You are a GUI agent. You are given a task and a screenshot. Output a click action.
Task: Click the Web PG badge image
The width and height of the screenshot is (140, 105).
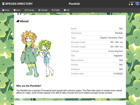(x=134, y=4)
